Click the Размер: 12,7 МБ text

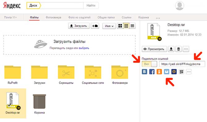[x=178, y=31]
